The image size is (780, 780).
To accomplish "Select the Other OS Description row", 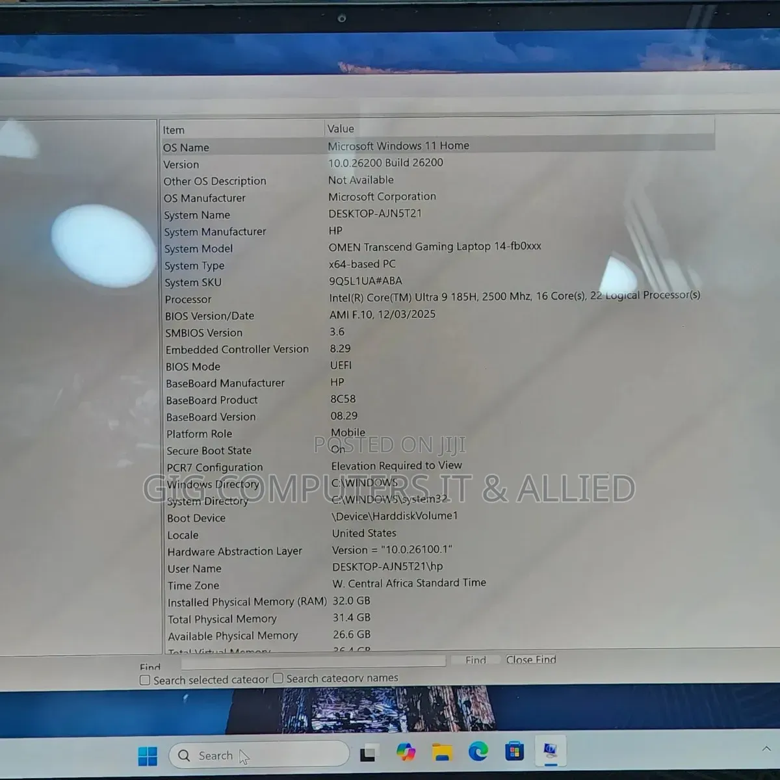I will point(438,180).
